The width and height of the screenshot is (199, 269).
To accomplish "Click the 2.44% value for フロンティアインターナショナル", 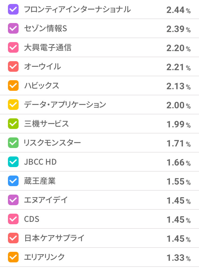I will tap(178, 10).
